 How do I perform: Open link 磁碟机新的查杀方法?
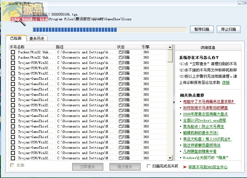coord(201,133)
